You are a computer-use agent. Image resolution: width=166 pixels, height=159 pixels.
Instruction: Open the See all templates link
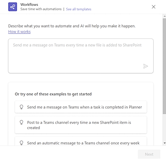coord(78,9)
